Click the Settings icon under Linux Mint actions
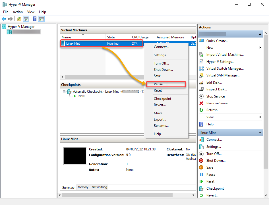 (x=201, y=147)
